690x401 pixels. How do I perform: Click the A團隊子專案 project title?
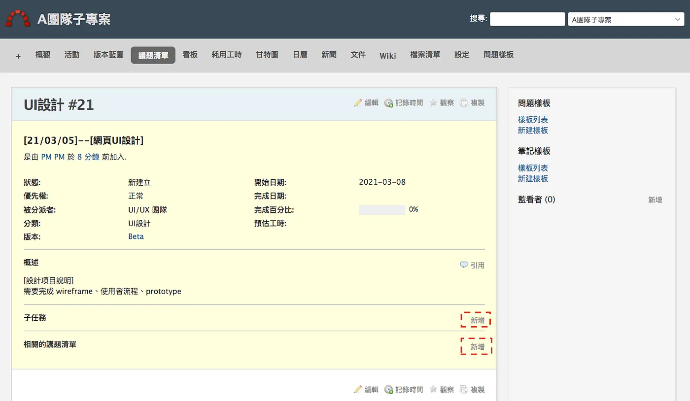point(74,19)
